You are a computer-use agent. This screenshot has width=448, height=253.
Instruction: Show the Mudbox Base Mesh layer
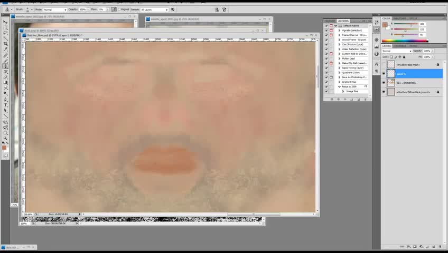coord(384,65)
